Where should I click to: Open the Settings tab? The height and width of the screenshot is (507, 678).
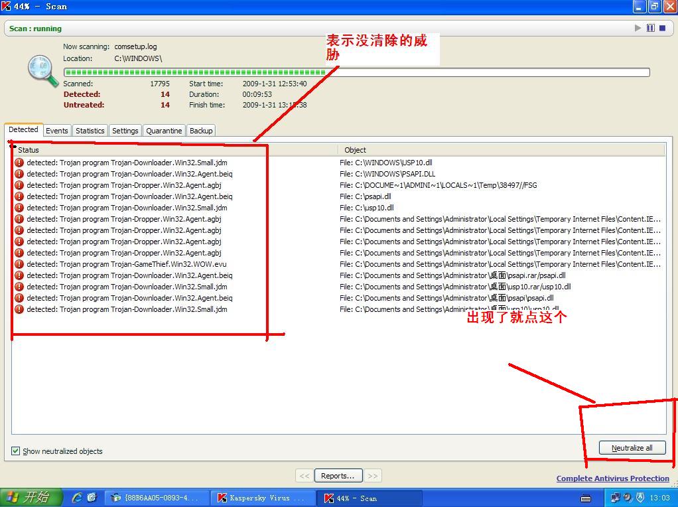(125, 131)
